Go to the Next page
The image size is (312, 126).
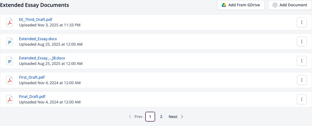point(176,117)
